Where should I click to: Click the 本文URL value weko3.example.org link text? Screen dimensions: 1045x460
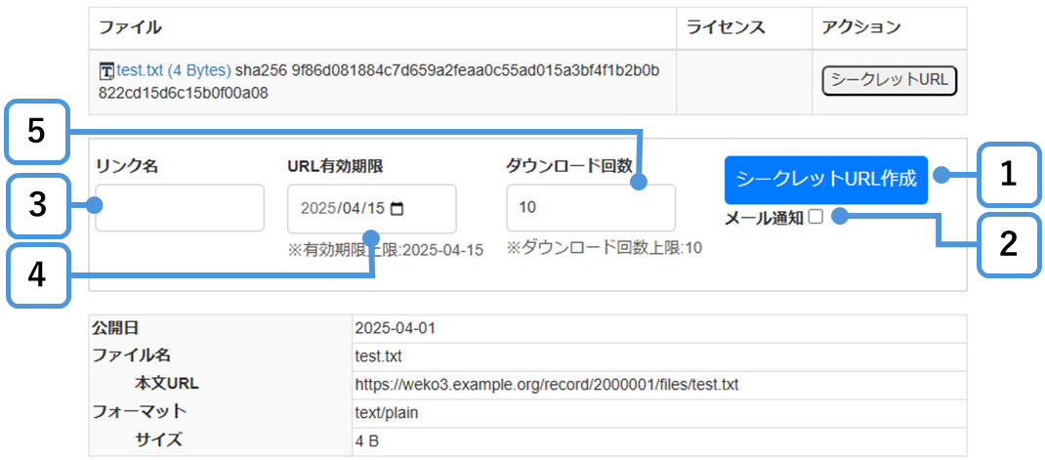[546, 384]
